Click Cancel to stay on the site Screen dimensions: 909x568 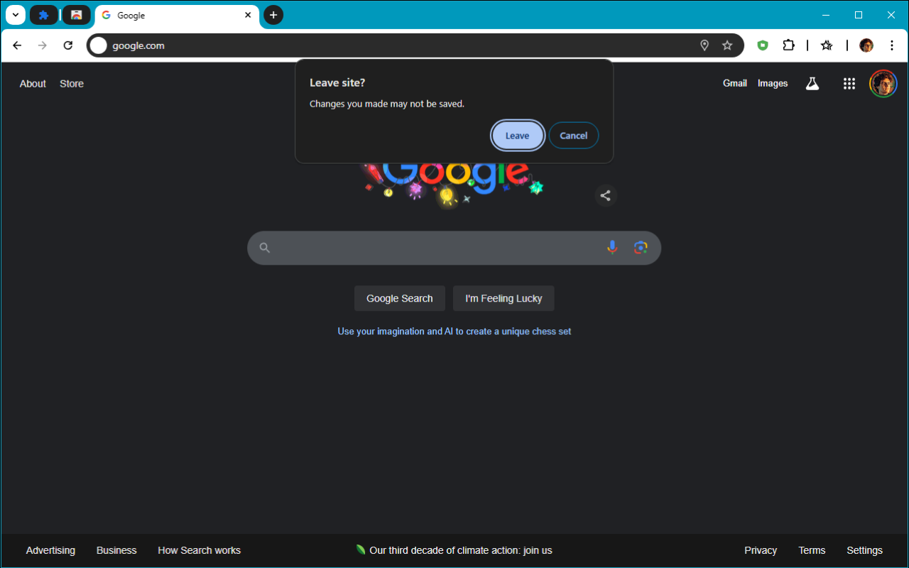[574, 135]
